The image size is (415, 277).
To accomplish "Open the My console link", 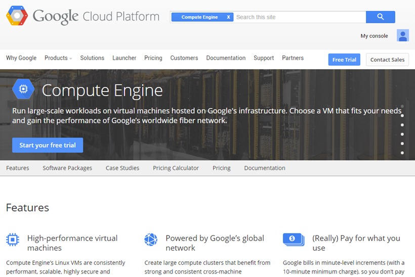I will pos(374,36).
